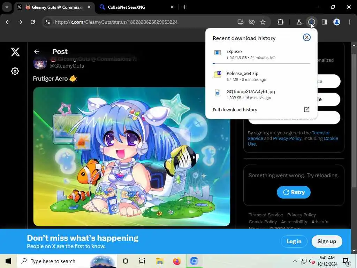Click the r8p.exe file icon

click(218, 53)
